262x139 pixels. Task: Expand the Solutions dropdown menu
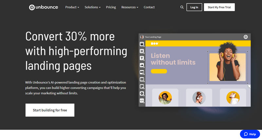tap(93, 7)
